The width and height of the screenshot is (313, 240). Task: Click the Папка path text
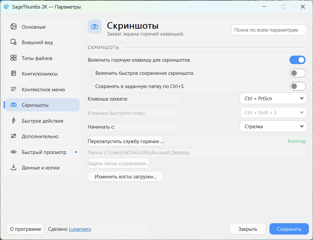click(x=139, y=153)
